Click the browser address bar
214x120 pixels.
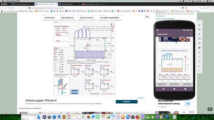tap(104, 8)
